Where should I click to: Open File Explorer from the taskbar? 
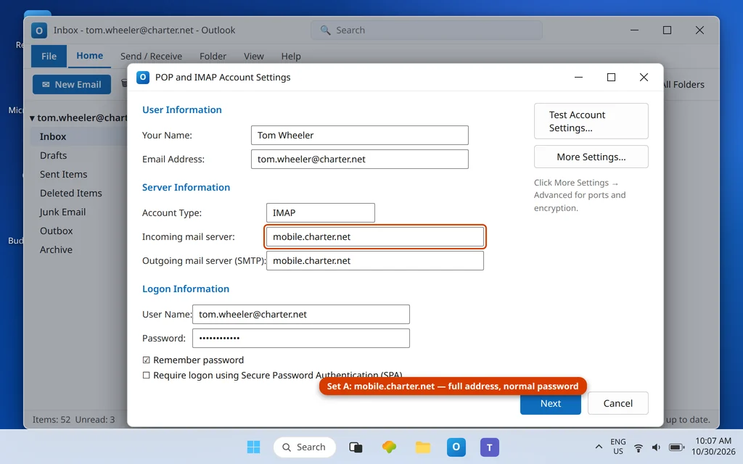click(x=423, y=447)
